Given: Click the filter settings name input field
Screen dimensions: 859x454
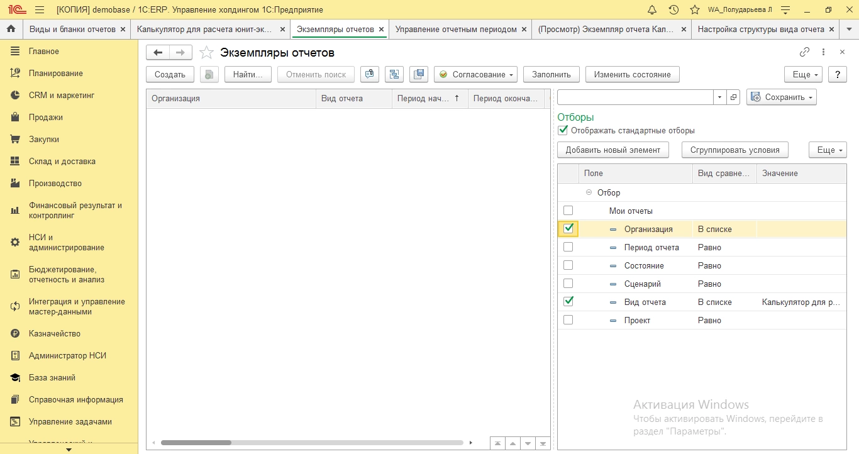Looking at the screenshot, I should click(x=635, y=97).
